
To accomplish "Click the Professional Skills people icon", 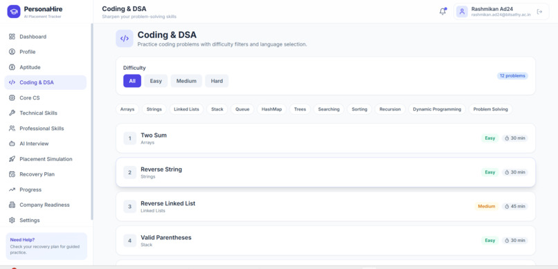I will point(12,129).
